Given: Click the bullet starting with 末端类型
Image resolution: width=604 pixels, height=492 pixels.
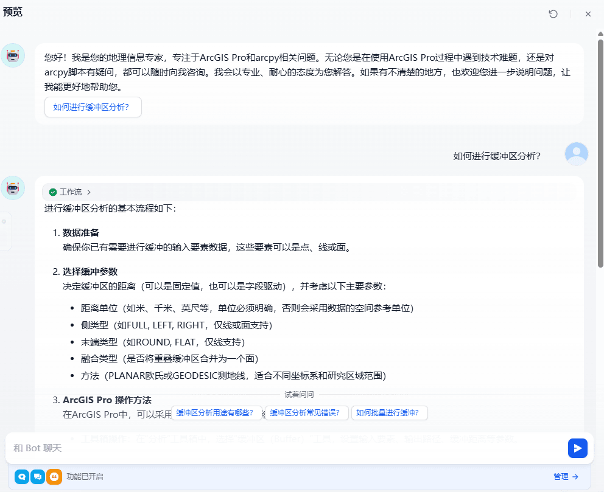Looking at the screenshot, I should coord(163,342).
